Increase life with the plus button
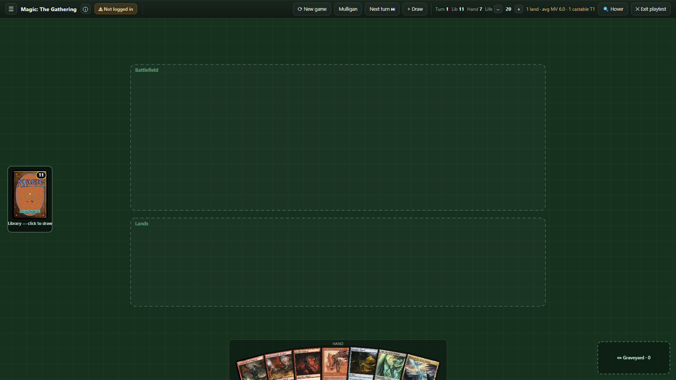 click(x=519, y=9)
